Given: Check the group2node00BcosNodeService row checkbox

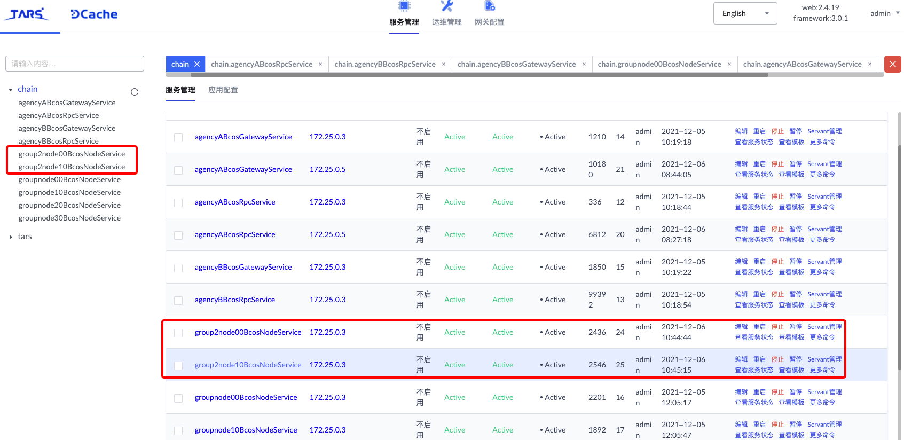Looking at the screenshot, I should [178, 333].
